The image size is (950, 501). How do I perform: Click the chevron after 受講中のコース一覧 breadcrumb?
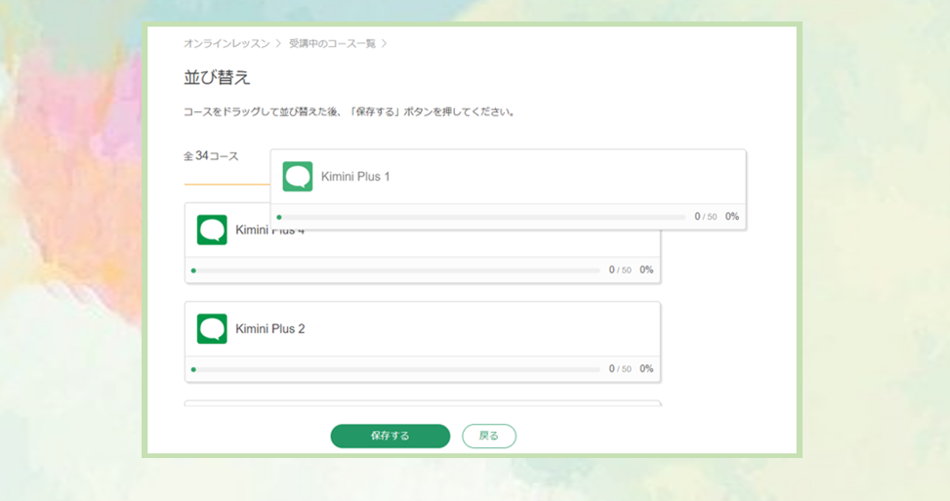(x=384, y=44)
